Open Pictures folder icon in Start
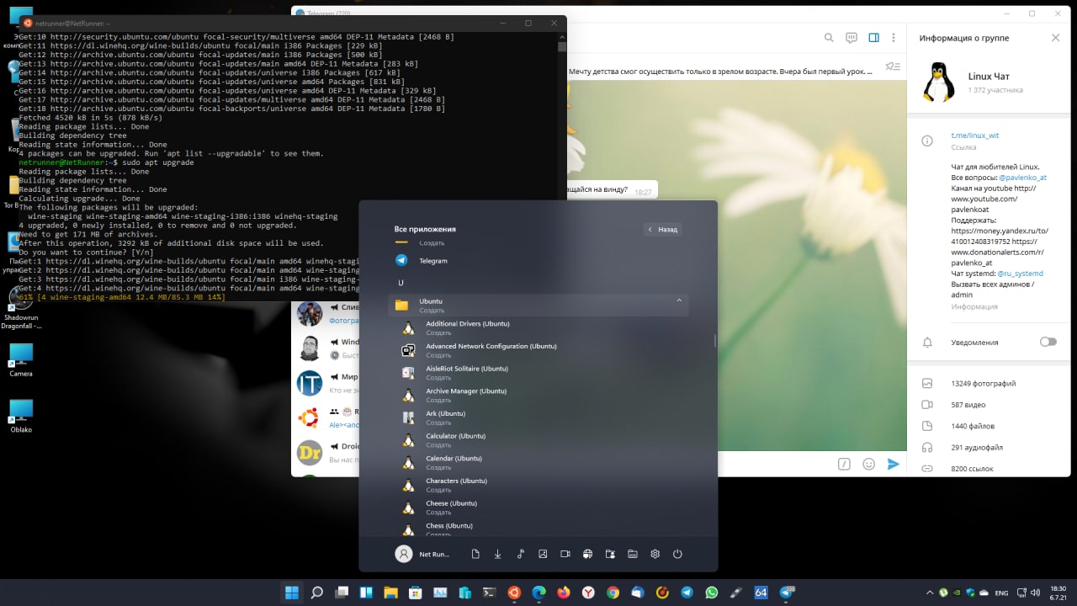Image resolution: width=1077 pixels, height=606 pixels. pos(543,554)
